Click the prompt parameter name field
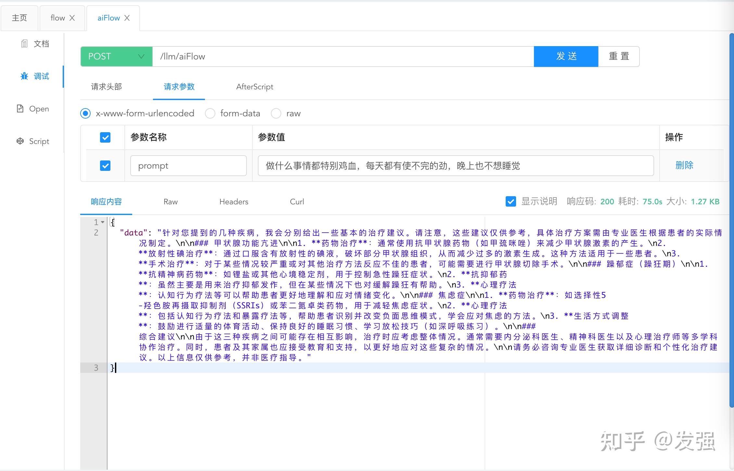 [x=188, y=166]
